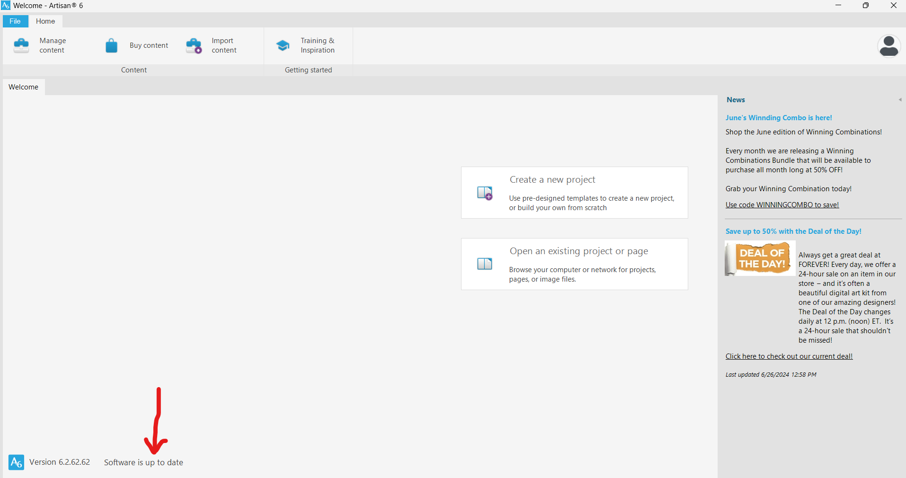
Task: Click the Last updated 6/26/2024 timestamp
Action: click(x=771, y=374)
